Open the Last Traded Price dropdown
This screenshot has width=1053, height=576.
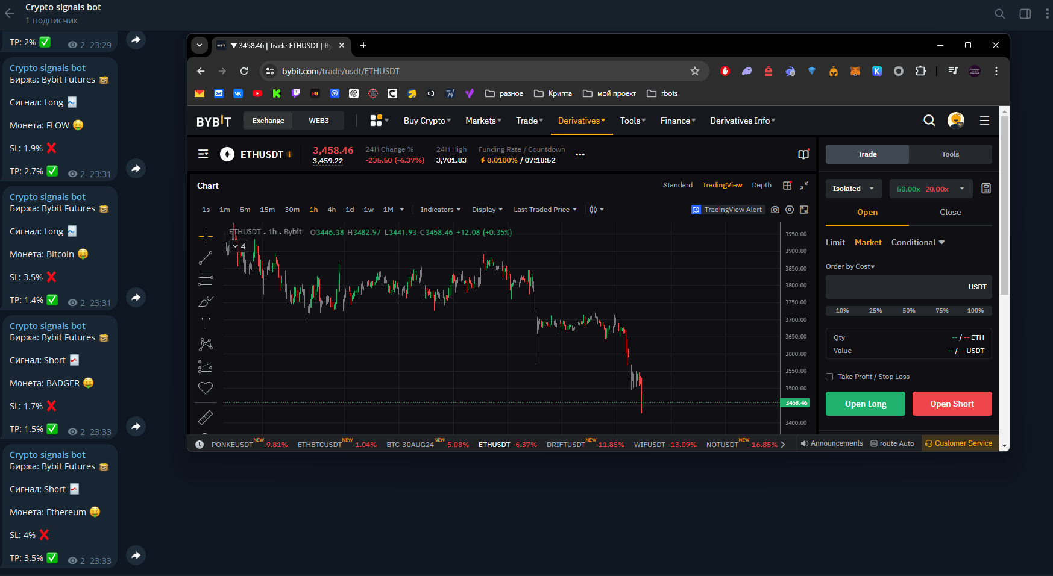[545, 210]
